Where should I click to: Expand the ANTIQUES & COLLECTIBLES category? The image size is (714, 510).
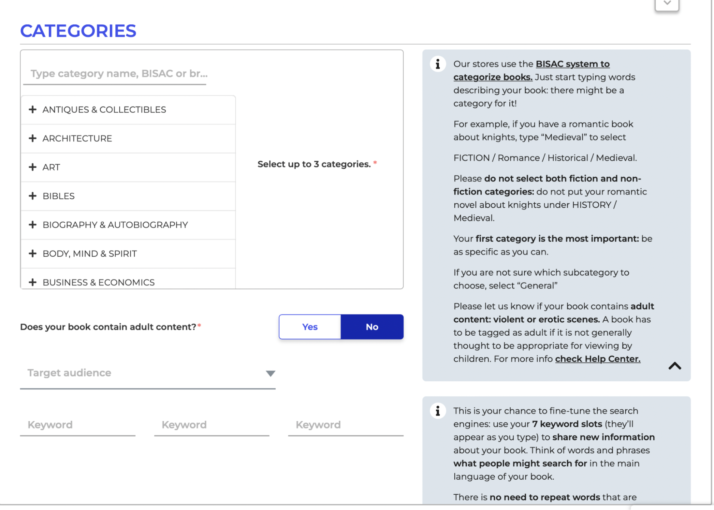[x=33, y=109]
